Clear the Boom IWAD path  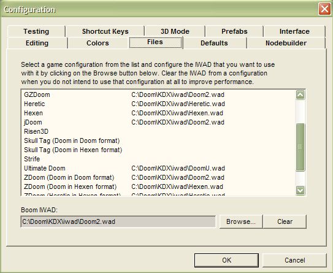[x=285, y=221]
